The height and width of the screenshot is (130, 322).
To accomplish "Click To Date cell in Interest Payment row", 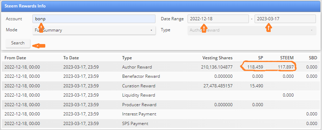I will coord(81,114).
